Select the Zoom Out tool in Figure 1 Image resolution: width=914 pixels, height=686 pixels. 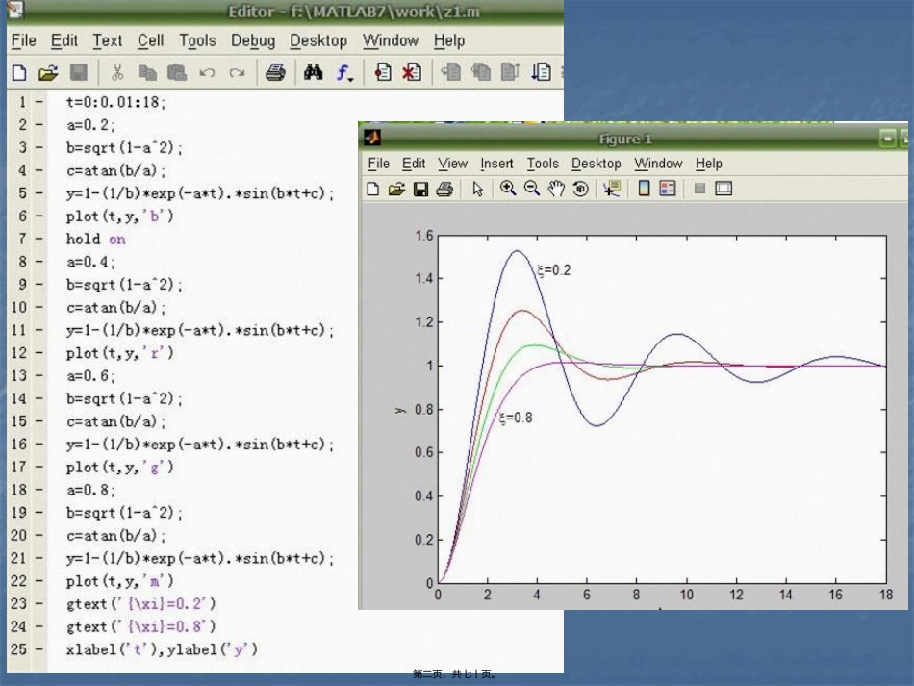531,190
